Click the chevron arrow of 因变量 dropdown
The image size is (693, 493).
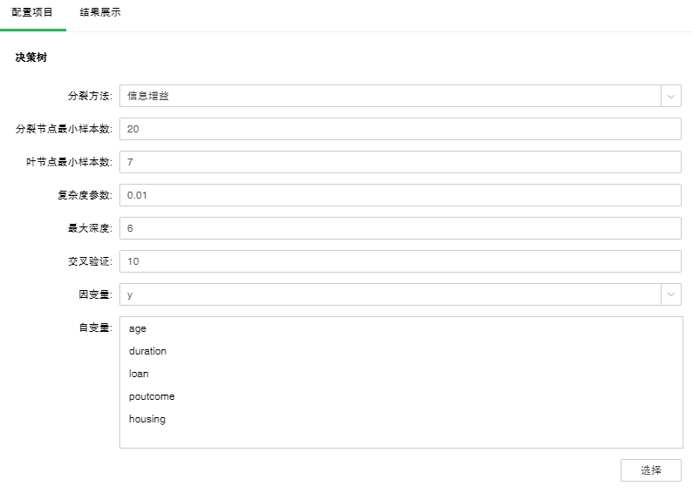pos(671,294)
